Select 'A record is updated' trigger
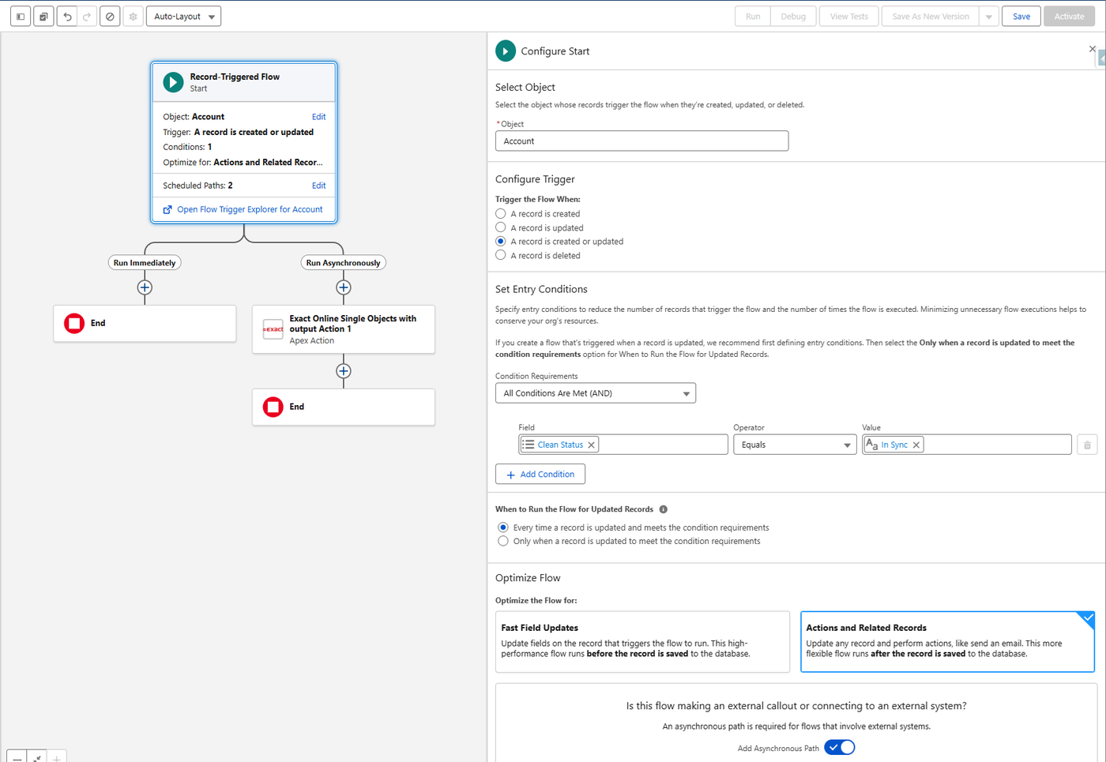1106x762 pixels. (x=501, y=227)
